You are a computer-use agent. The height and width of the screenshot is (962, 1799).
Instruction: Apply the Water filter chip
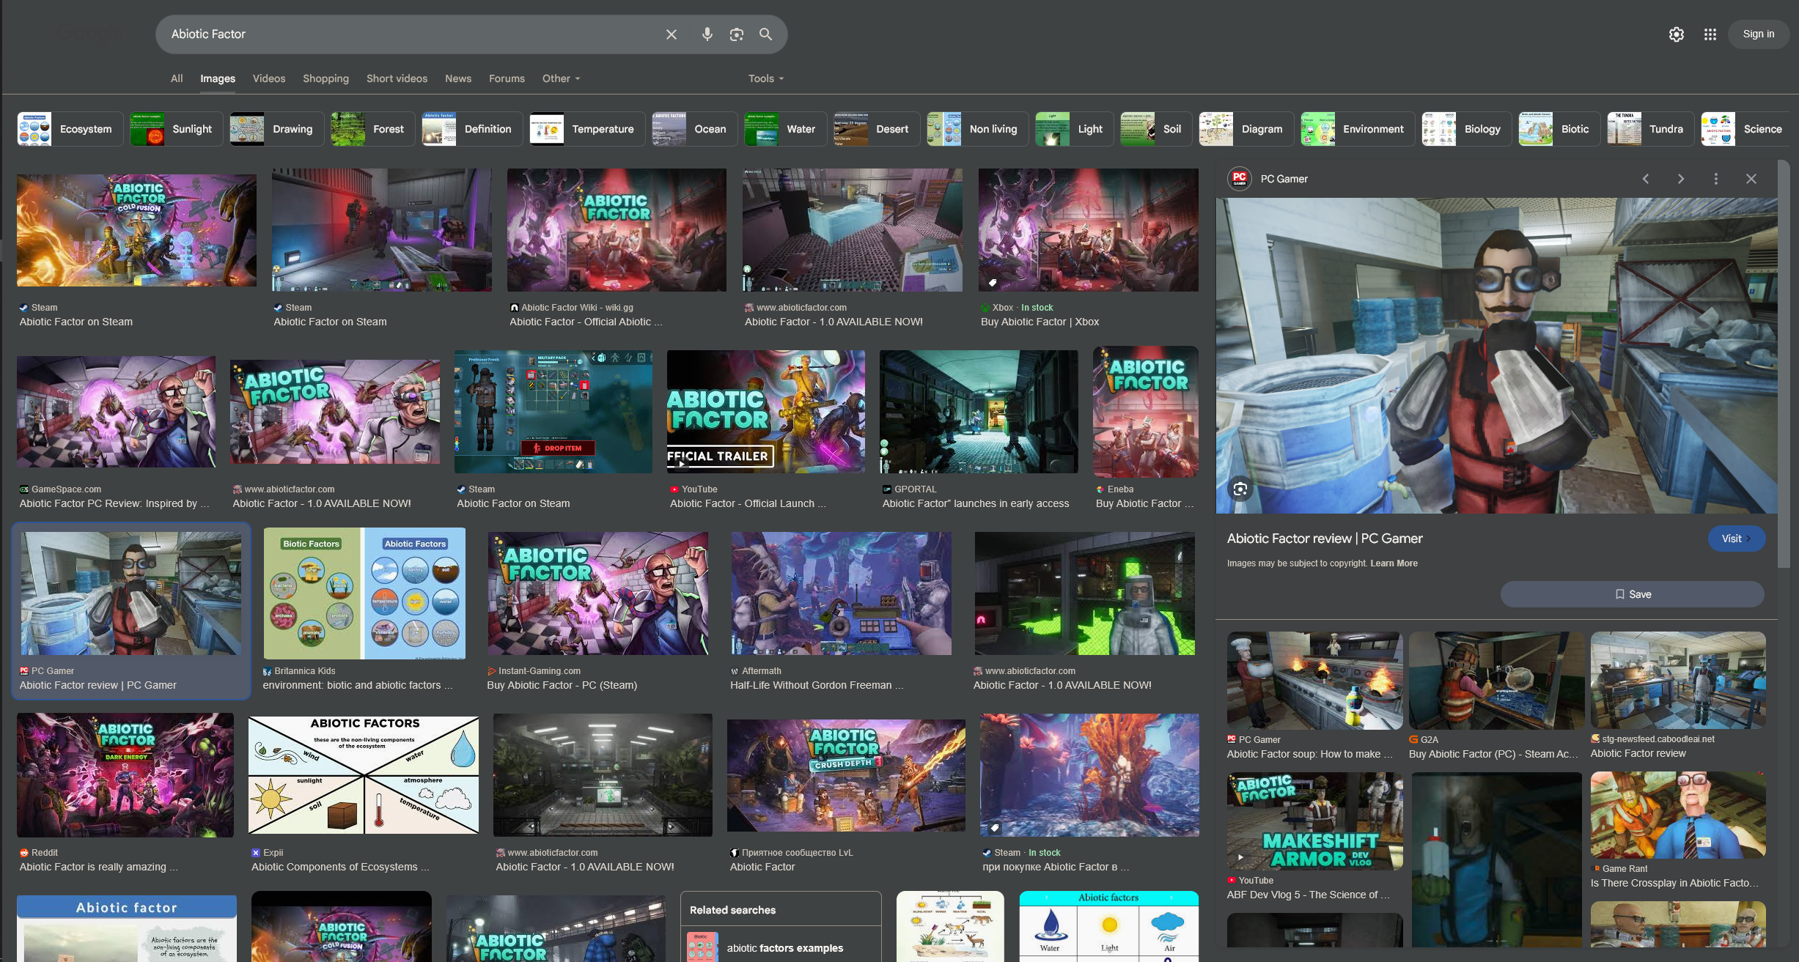785,129
